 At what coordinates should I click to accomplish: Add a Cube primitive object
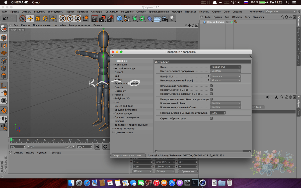[119, 19]
